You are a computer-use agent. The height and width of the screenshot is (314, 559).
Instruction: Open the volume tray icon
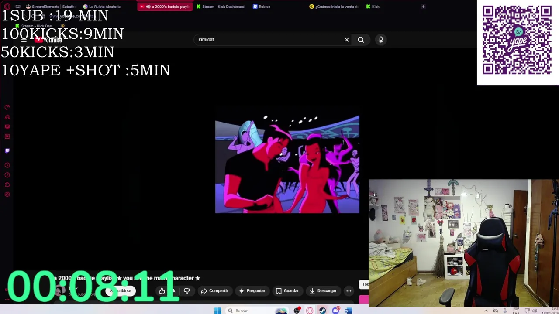[534, 311]
